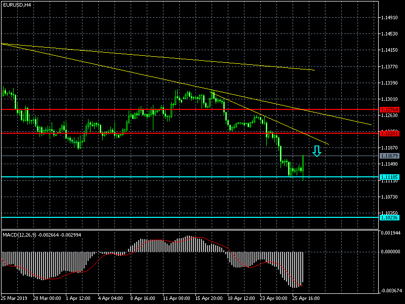Click the 1.10730 price scale value

click(x=389, y=197)
